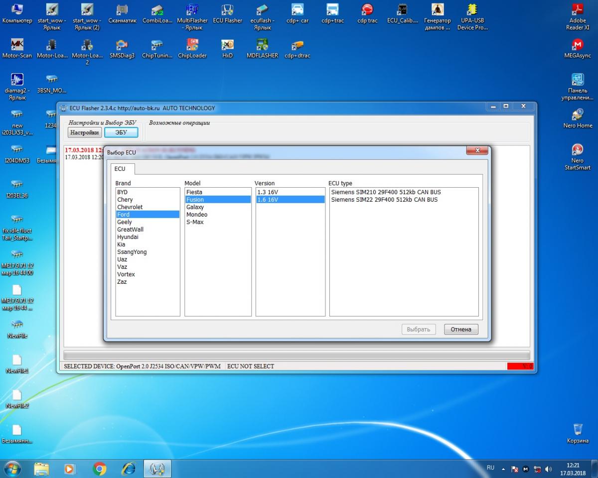This screenshot has height=478, width=598.
Task: Select the ECU tab in dialog
Action: [x=120, y=169]
